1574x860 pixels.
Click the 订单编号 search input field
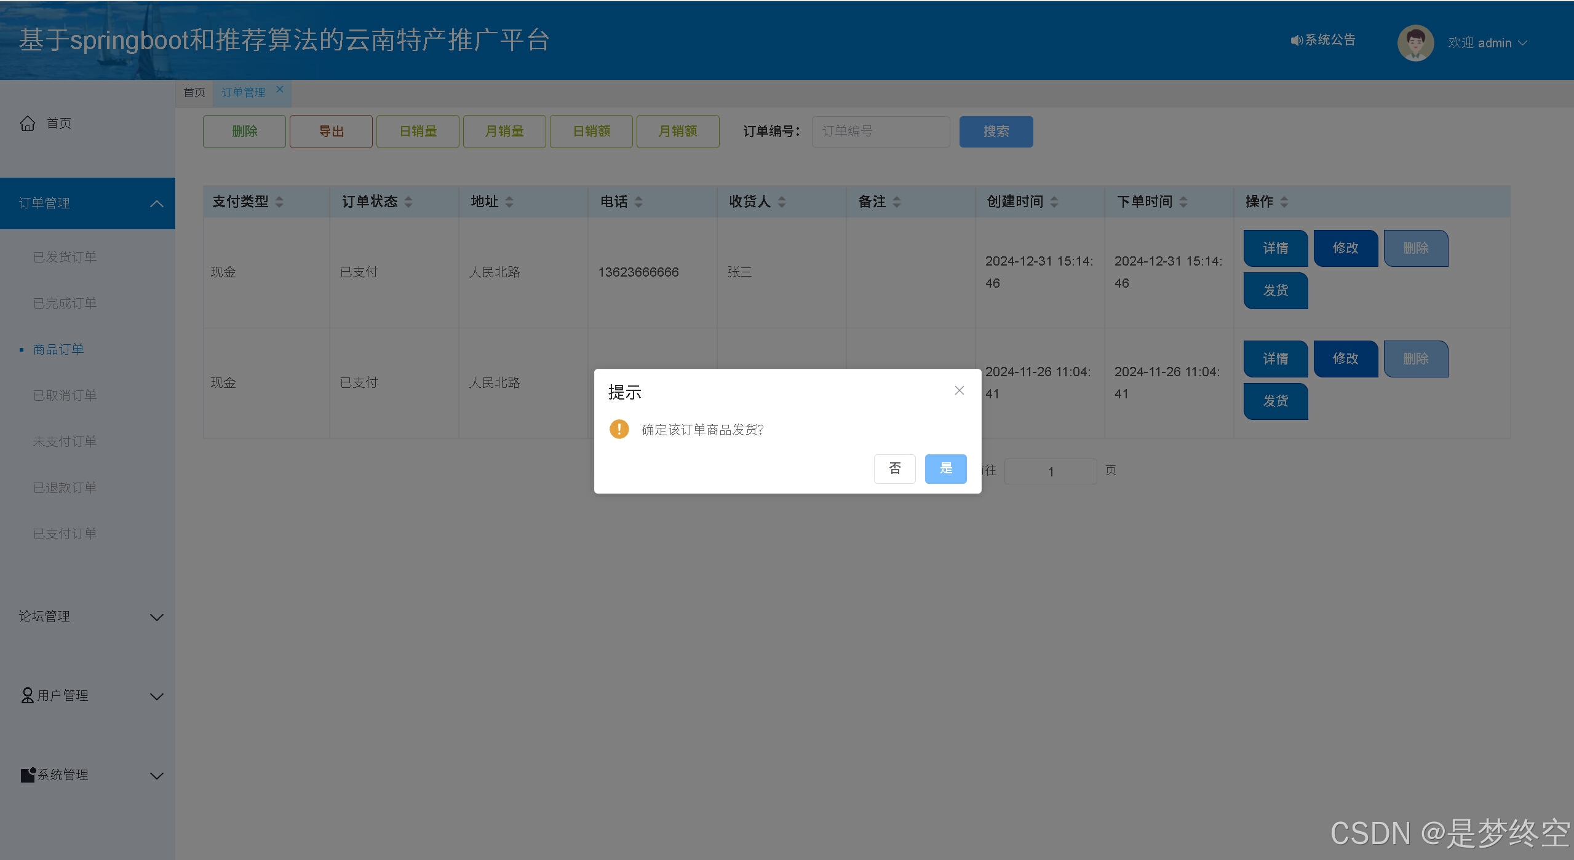click(880, 132)
